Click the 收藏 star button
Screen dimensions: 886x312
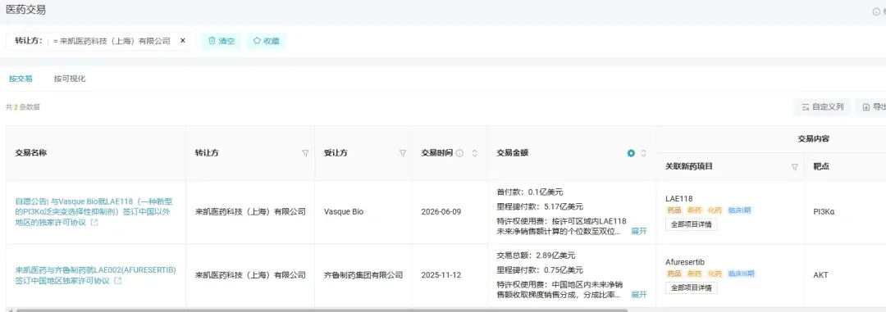(x=266, y=41)
